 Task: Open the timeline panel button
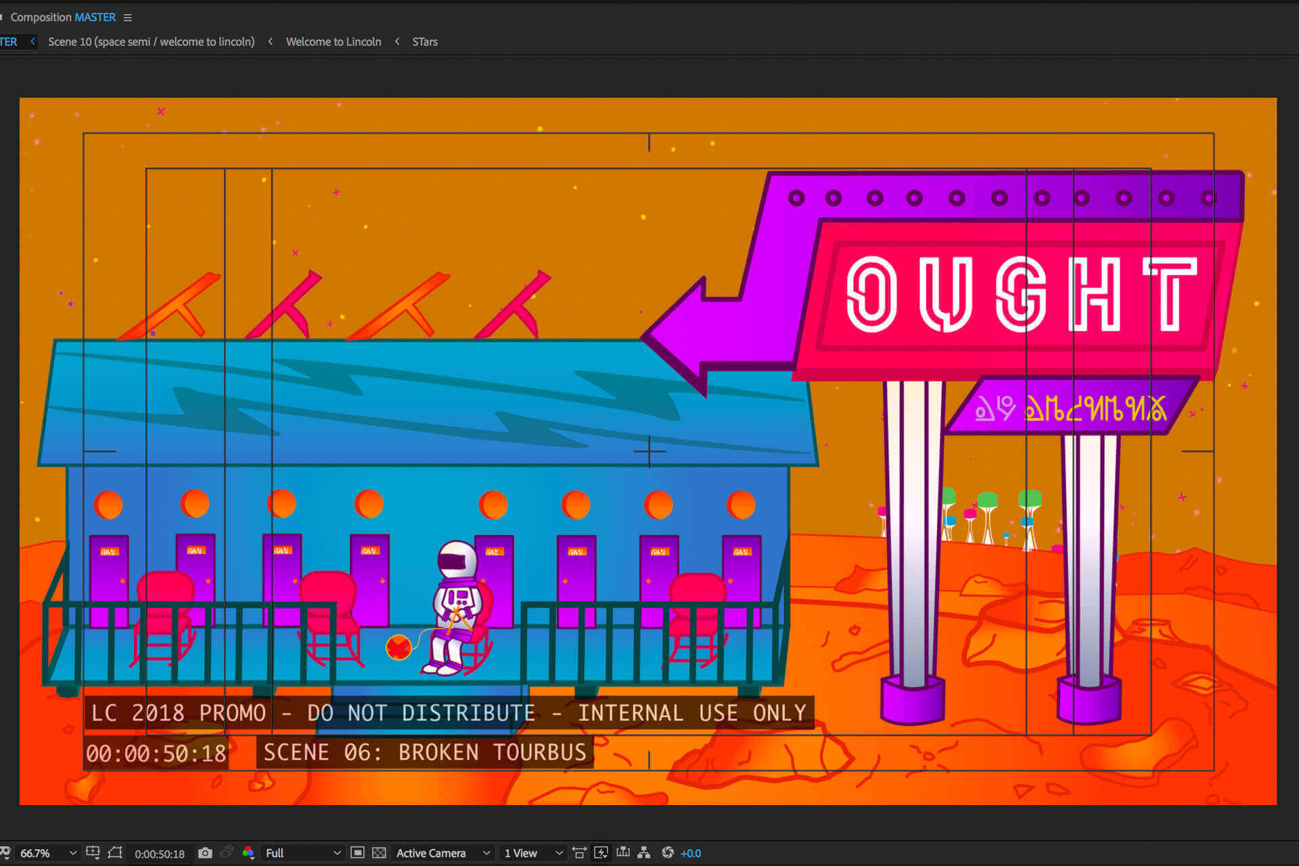pyautogui.click(x=623, y=853)
